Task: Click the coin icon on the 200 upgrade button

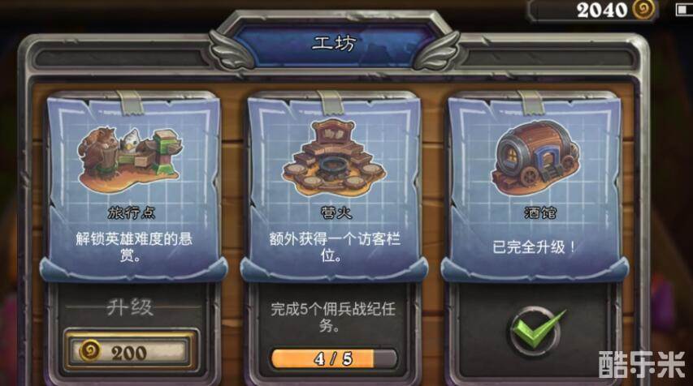Action: click(x=89, y=352)
